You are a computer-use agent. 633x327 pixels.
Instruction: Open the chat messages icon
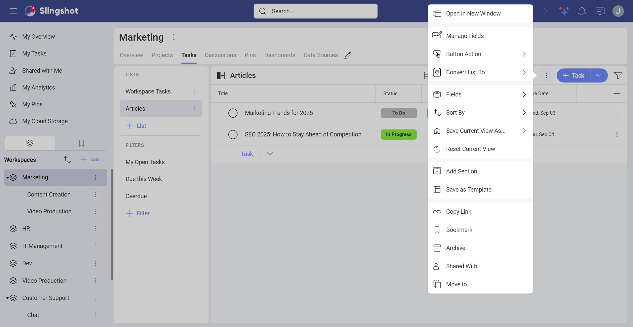point(600,11)
